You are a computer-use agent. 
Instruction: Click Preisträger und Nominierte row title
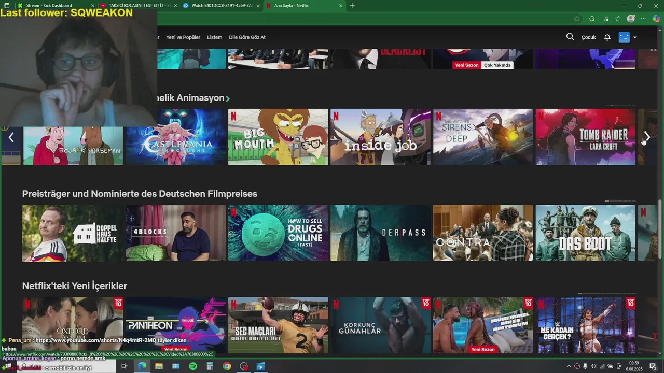(140, 194)
